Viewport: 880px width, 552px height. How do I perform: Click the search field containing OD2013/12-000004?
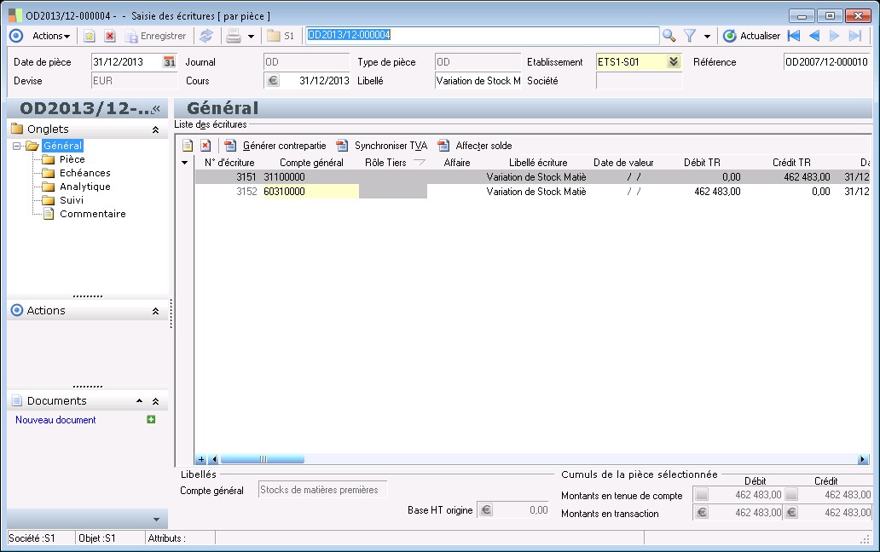482,35
